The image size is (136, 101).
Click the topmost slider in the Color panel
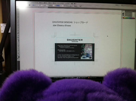click(x=129, y=13)
